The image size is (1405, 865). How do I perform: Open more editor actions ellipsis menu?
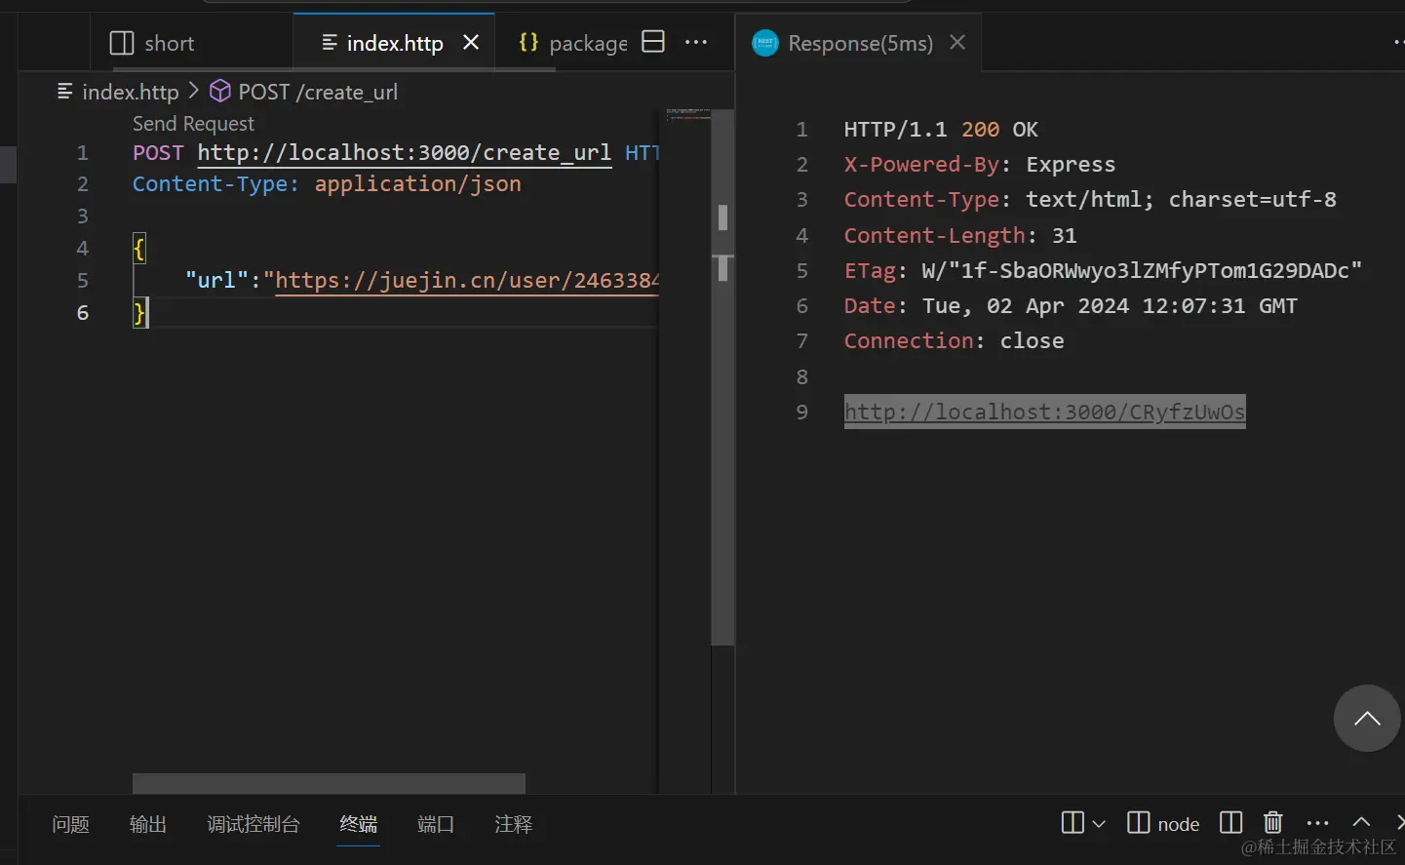coord(696,42)
